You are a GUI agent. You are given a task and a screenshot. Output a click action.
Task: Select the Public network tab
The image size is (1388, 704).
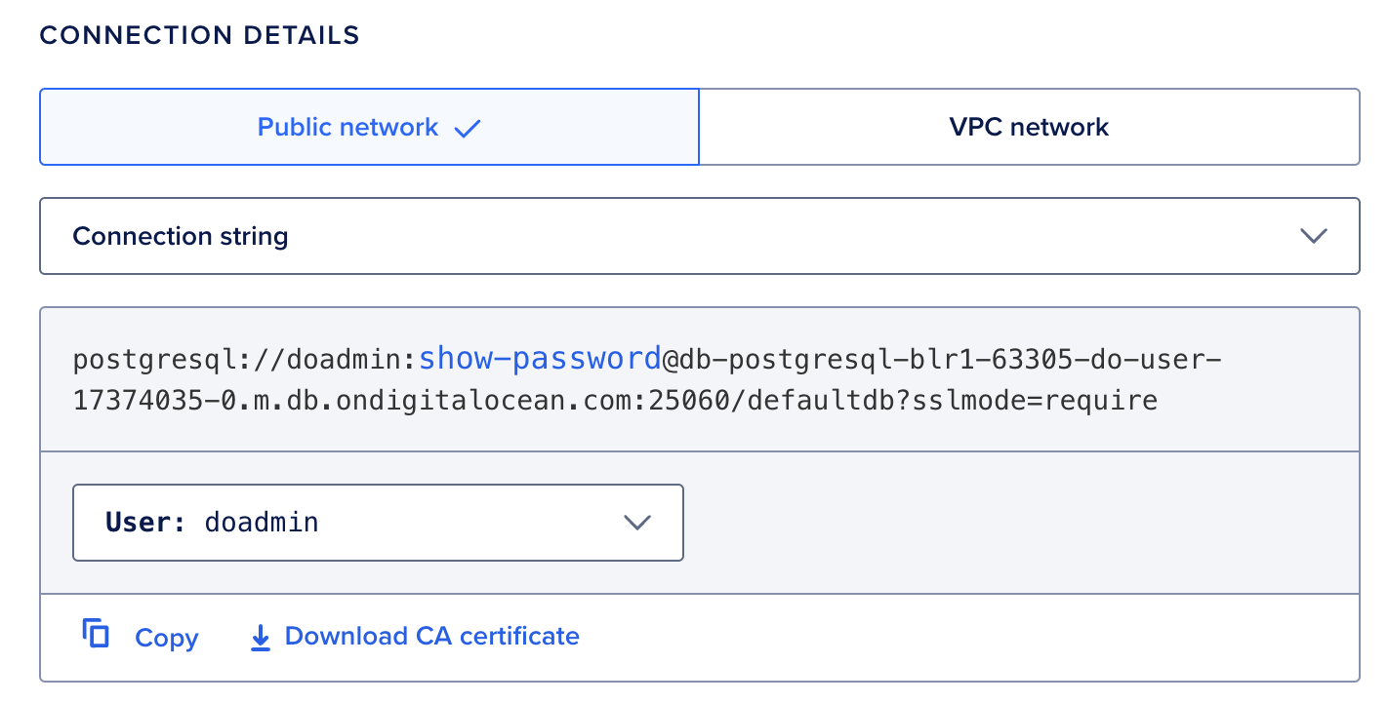tap(347, 127)
